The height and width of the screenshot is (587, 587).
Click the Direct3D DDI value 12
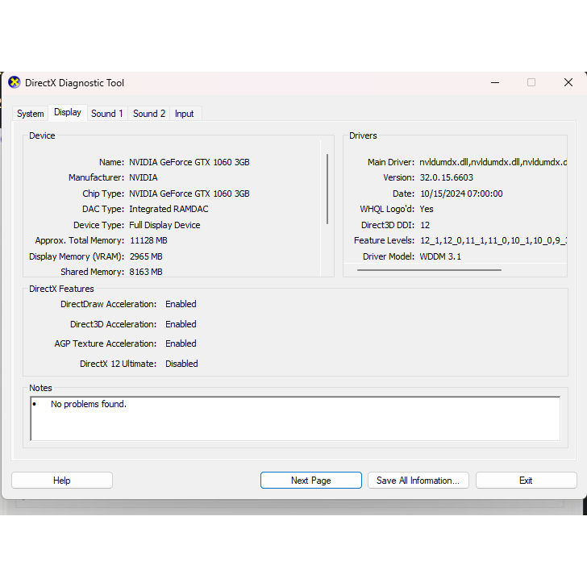[x=425, y=225]
